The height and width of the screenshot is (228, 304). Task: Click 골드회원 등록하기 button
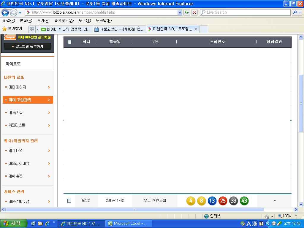tap(28, 46)
